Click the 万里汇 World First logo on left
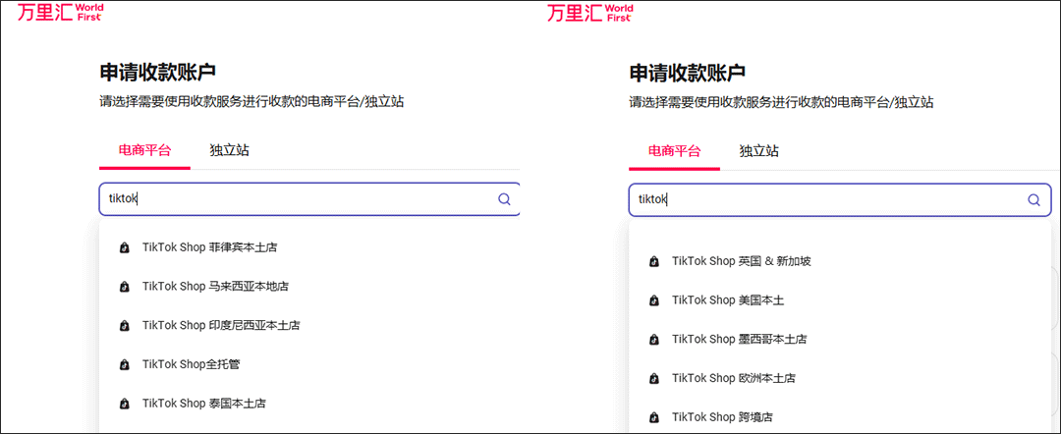Viewport: 1061px width, 434px height. coord(60,12)
